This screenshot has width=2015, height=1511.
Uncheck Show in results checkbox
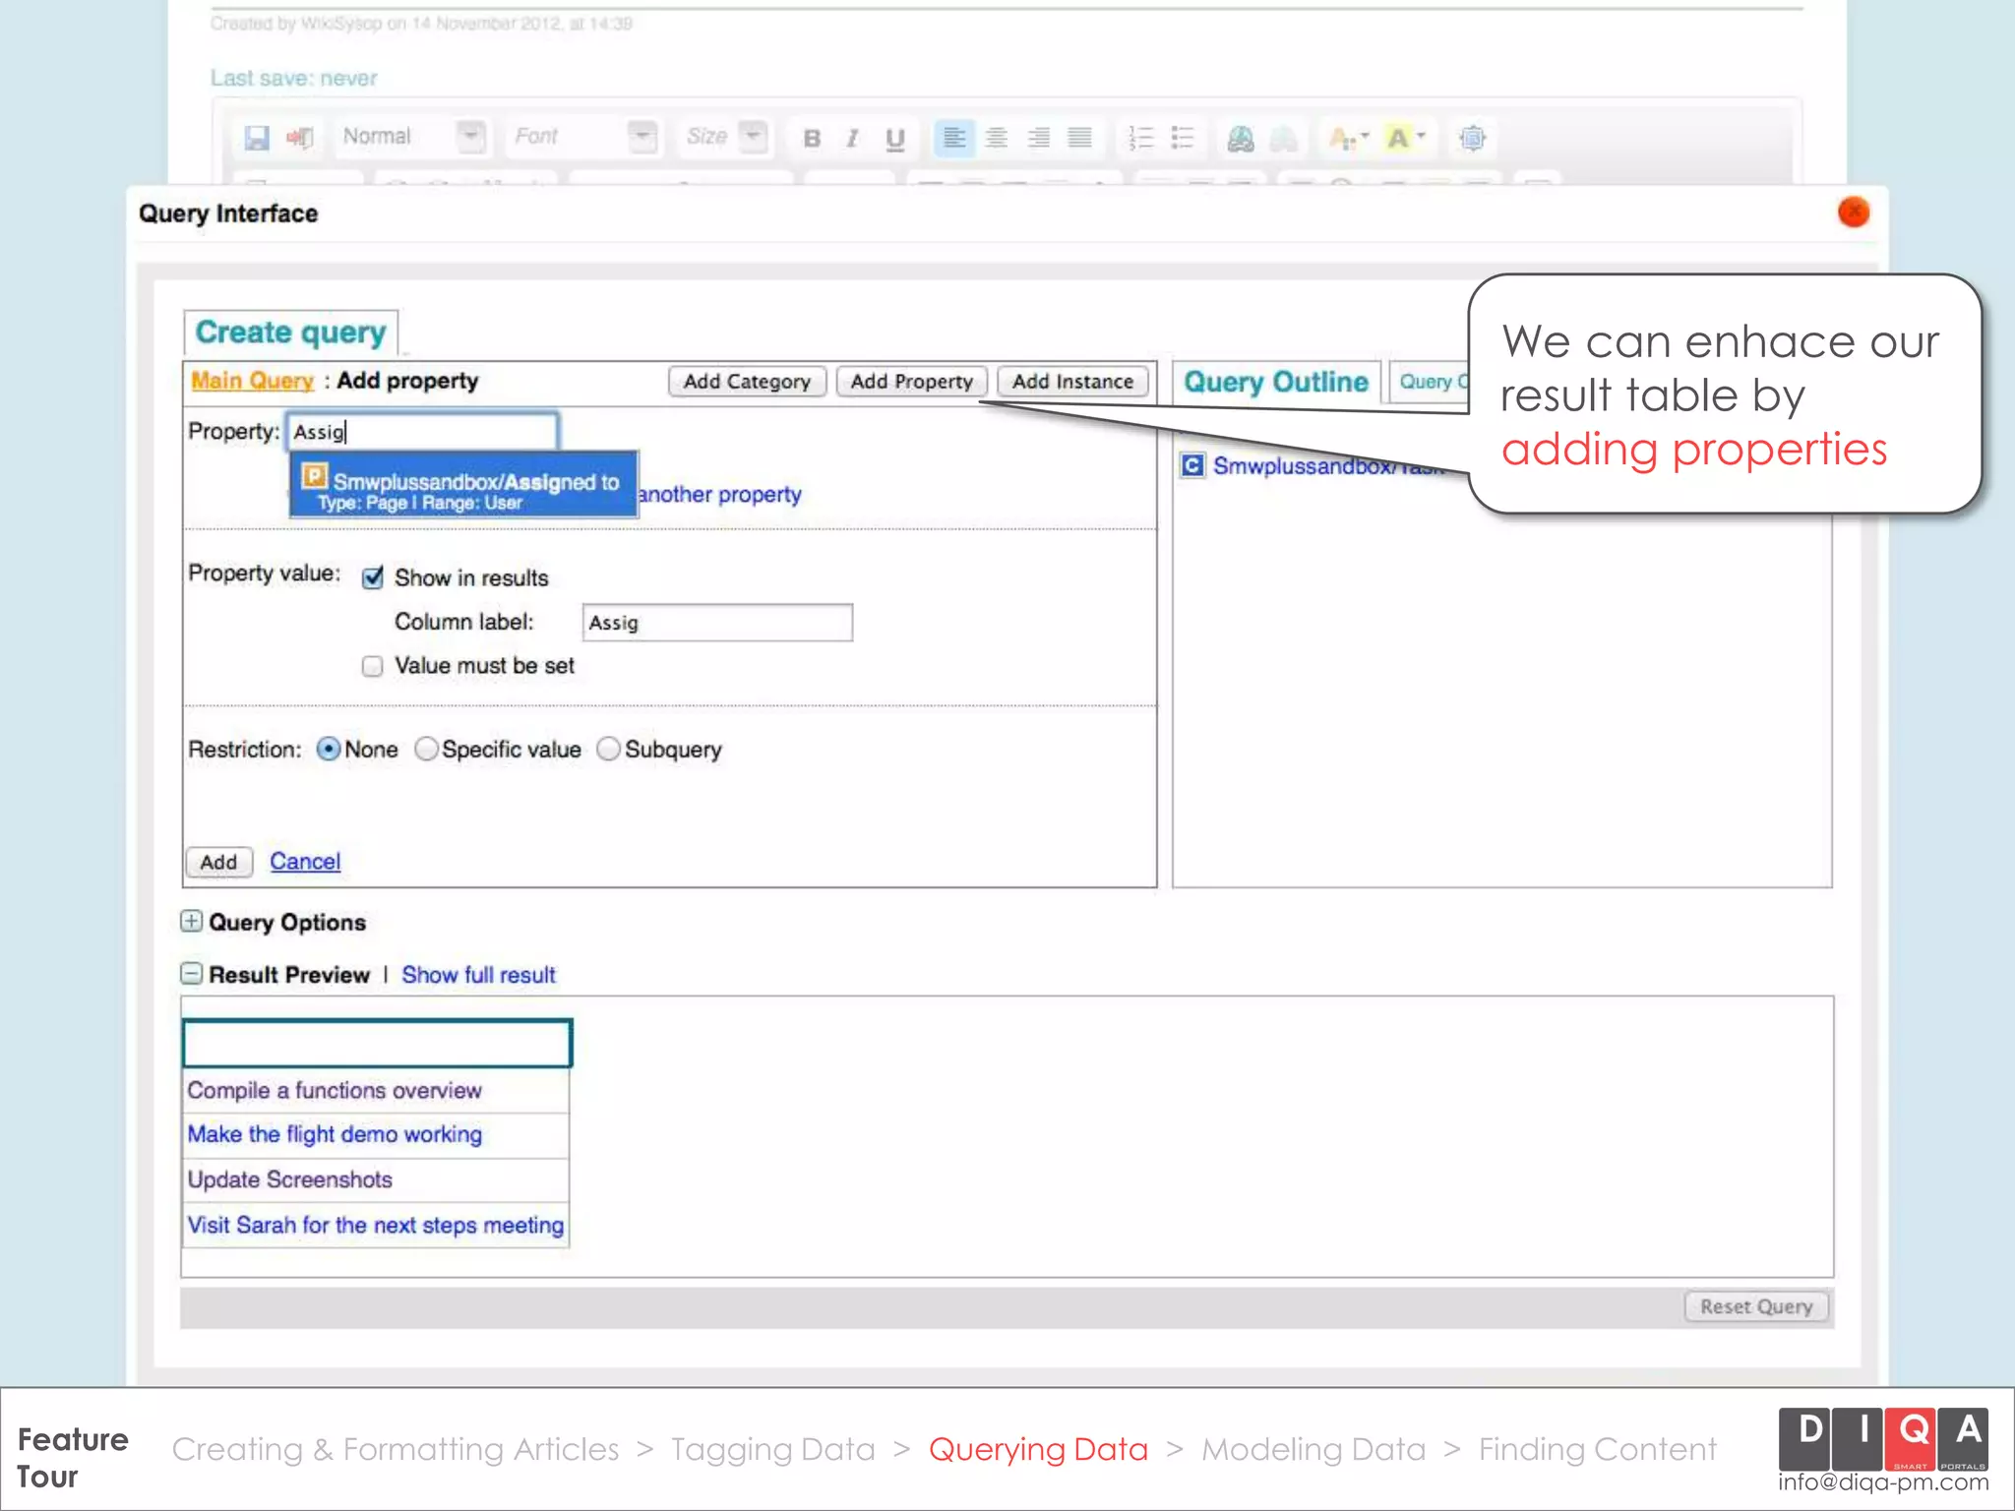click(x=373, y=577)
